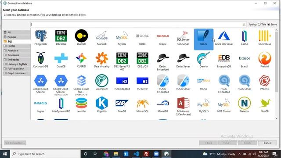This screenshot has height=158, width=281.
Task: Select the CockroachDB driver
Action: click(x=41, y=60)
